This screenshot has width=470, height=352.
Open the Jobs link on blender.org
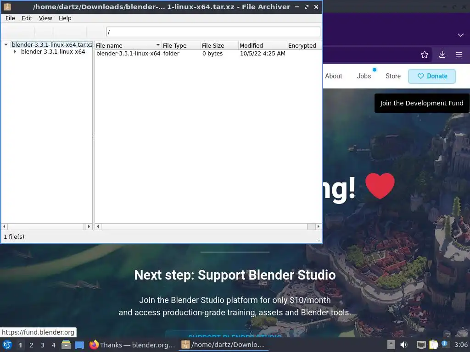click(364, 76)
